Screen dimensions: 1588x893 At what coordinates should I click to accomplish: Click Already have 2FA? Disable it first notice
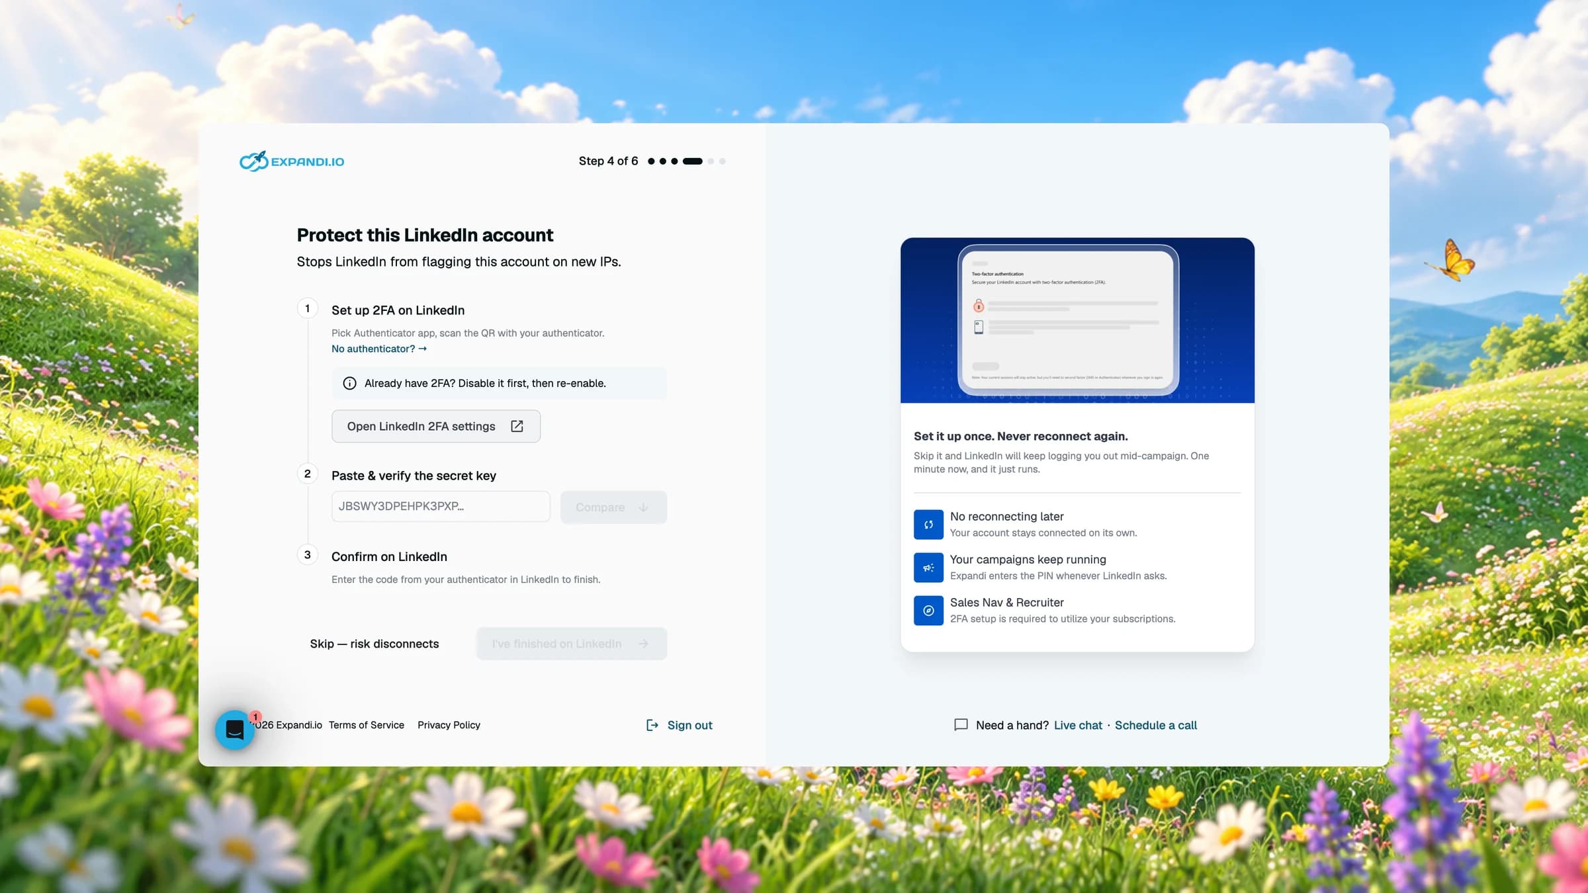(x=499, y=383)
